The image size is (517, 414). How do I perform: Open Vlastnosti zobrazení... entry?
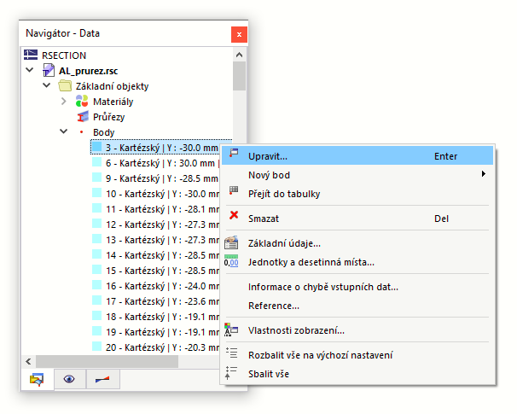pos(357,330)
